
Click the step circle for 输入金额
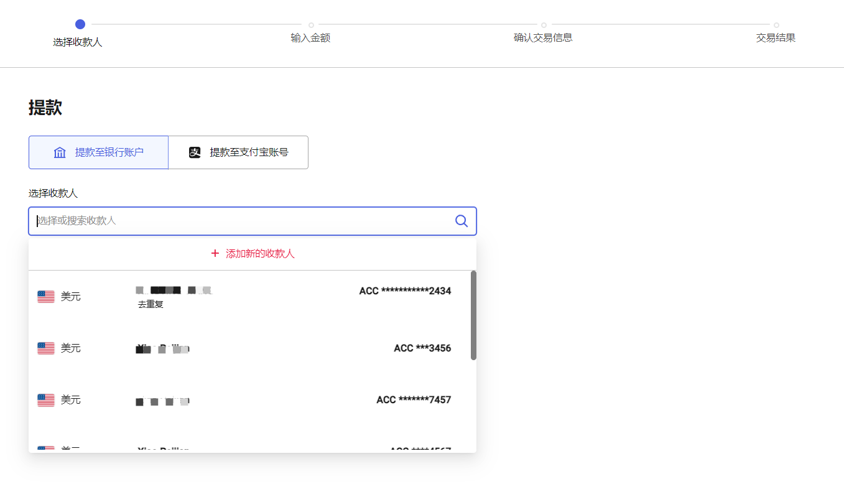(311, 24)
